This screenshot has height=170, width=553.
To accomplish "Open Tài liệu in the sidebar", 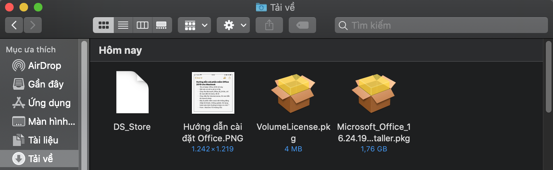I will click(x=39, y=140).
